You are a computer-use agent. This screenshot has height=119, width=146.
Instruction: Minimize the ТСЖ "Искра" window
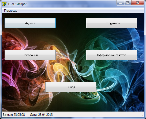(x=121, y=3)
